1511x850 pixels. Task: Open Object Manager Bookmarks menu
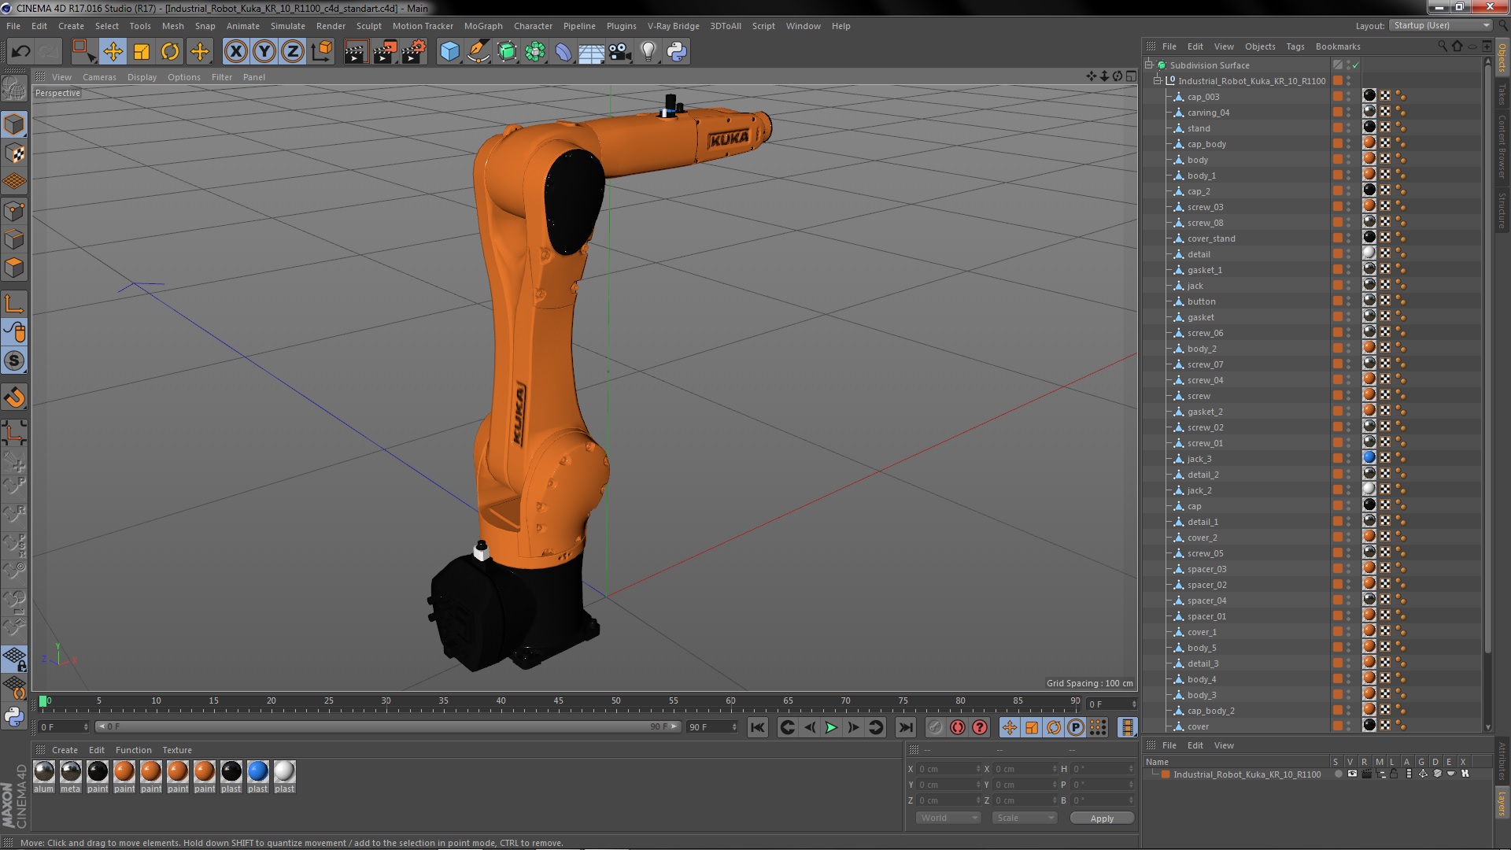1337,46
